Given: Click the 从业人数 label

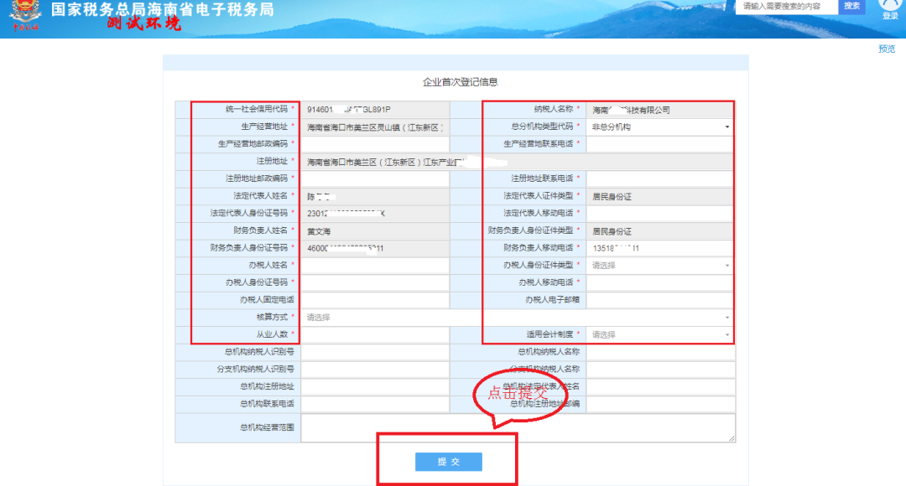Looking at the screenshot, I should pos(272,334).
